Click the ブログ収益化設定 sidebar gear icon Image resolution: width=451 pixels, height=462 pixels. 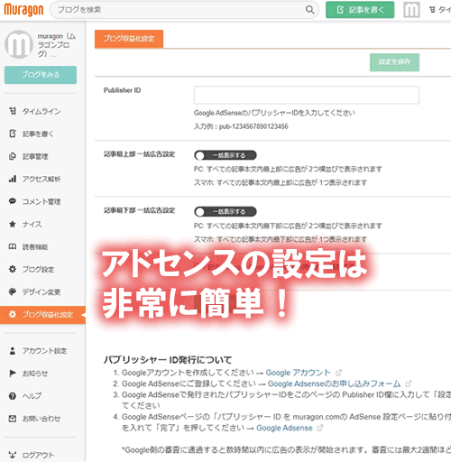tap(13, 315)
